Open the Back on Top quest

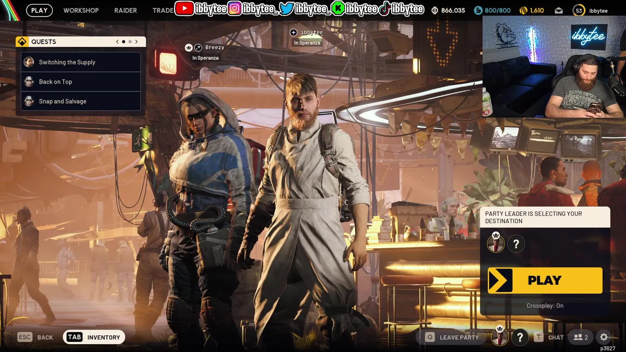(81, 82)
